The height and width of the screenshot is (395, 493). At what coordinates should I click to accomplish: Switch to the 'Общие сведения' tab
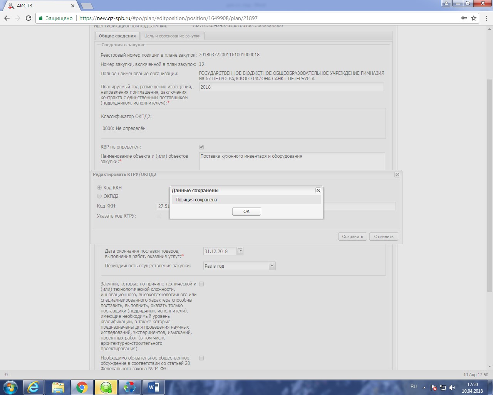[x=117, y=36]
